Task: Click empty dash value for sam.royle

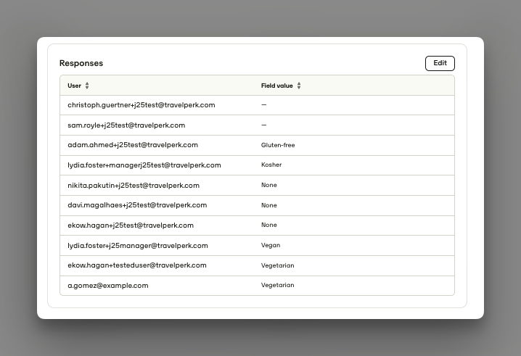Action: [264, 125]
